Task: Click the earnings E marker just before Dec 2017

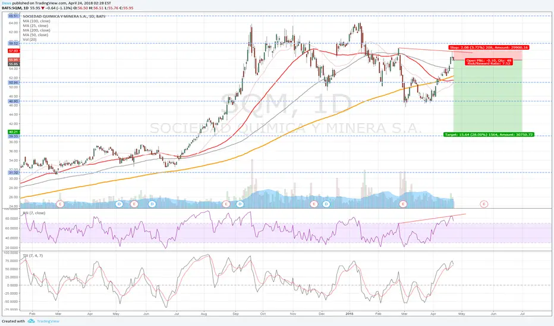Action: point(313,204)
